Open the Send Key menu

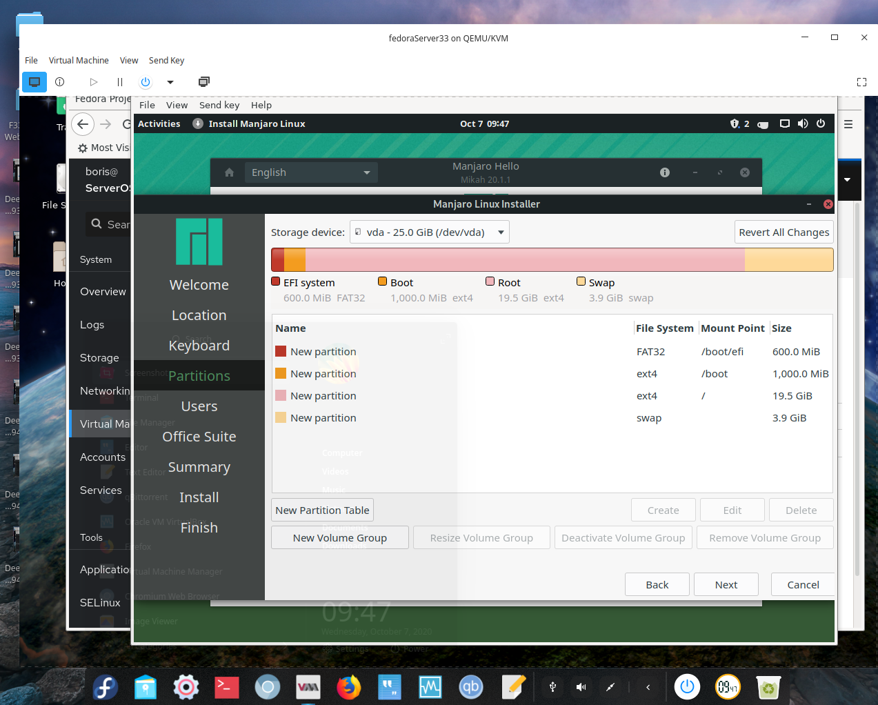tap(166, 60)
